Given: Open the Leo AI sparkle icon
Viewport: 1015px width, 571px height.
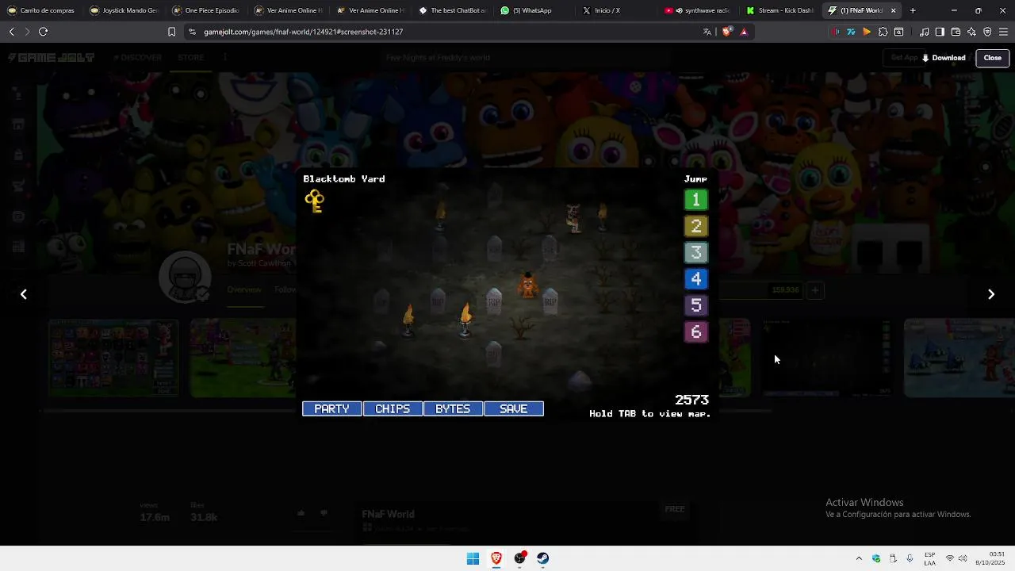Looking at the screenshot, I should click(x=971, y=32).
